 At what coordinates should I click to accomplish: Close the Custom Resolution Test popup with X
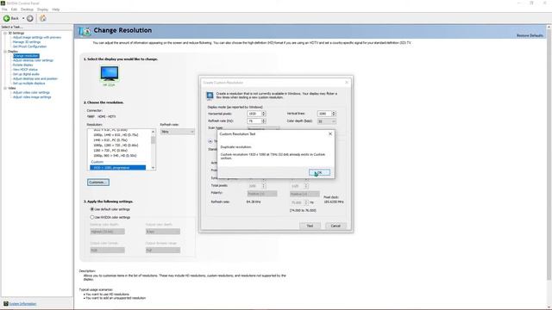pyautogui.click(x=330, y=134)
